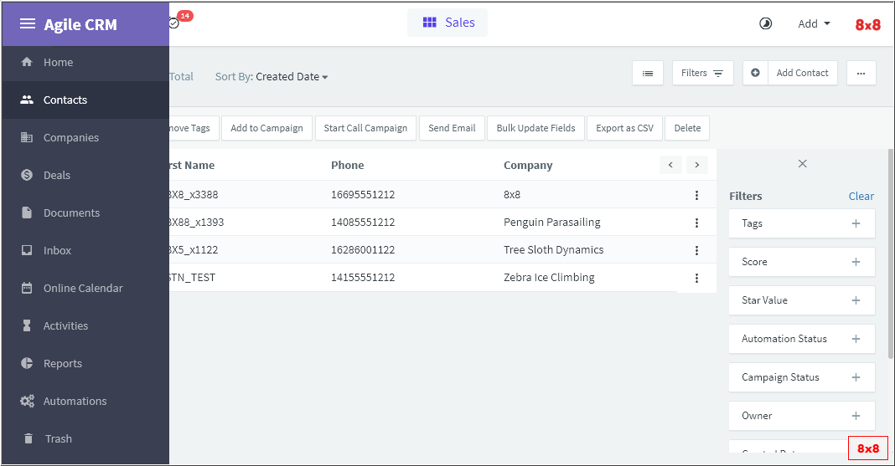Click the clock timer icon in header

[765, 23]
